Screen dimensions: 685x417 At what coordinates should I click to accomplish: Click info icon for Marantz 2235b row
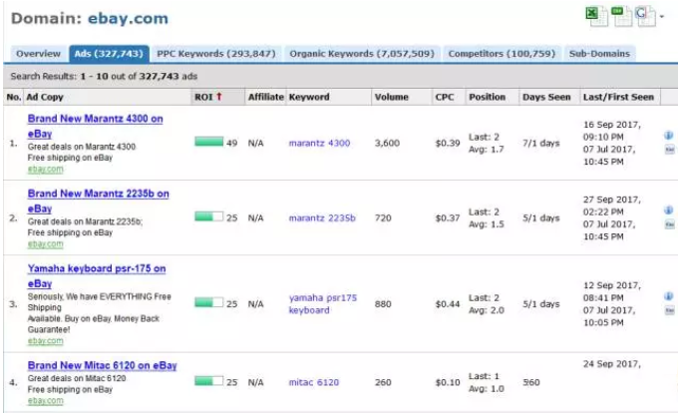668,209
